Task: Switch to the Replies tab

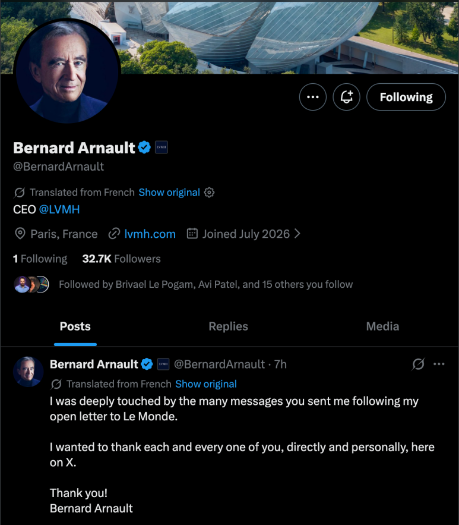Action: pyautogui.click(x=229, y=326)
